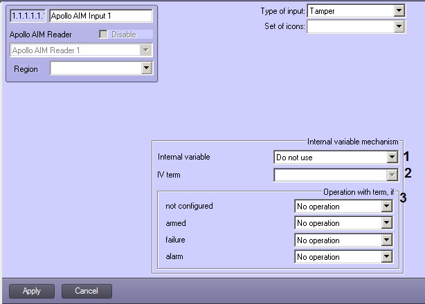Click the 1.1.1.1.1 identifier field
Viewport: 425px width, 304px height.
[28, 15]
